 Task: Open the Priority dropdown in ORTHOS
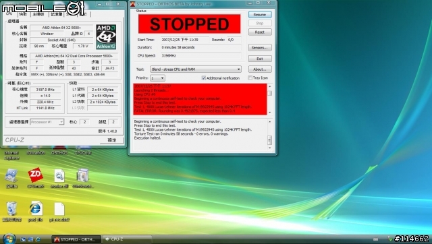[x=157, y=78]
